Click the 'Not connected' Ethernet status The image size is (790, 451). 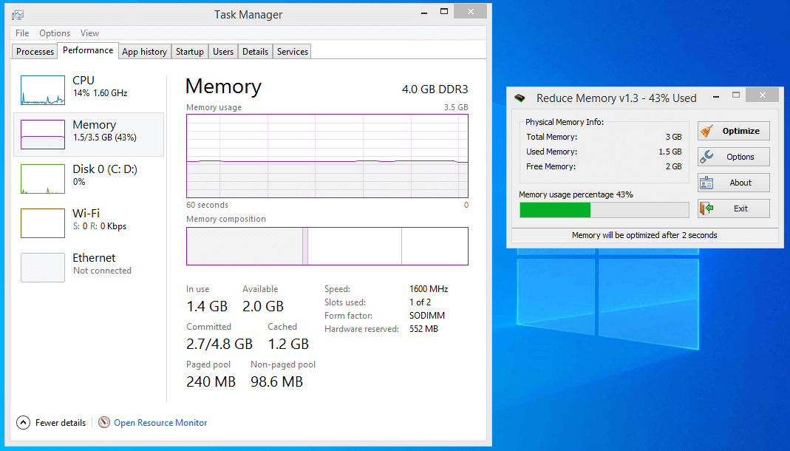[x=102, y=271]
